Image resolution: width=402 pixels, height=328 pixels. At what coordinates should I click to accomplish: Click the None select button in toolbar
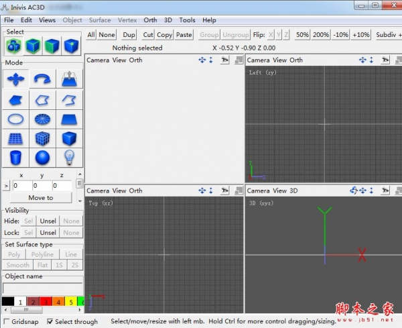pos(107,35)
